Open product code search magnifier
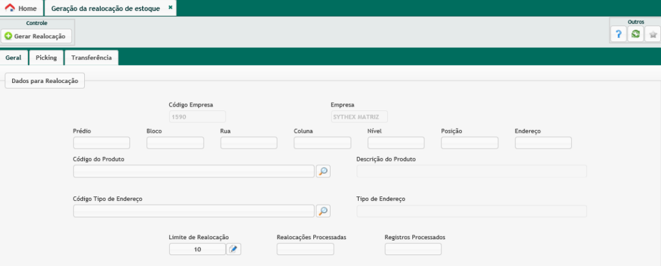661x266 pixels. [323, 171]
